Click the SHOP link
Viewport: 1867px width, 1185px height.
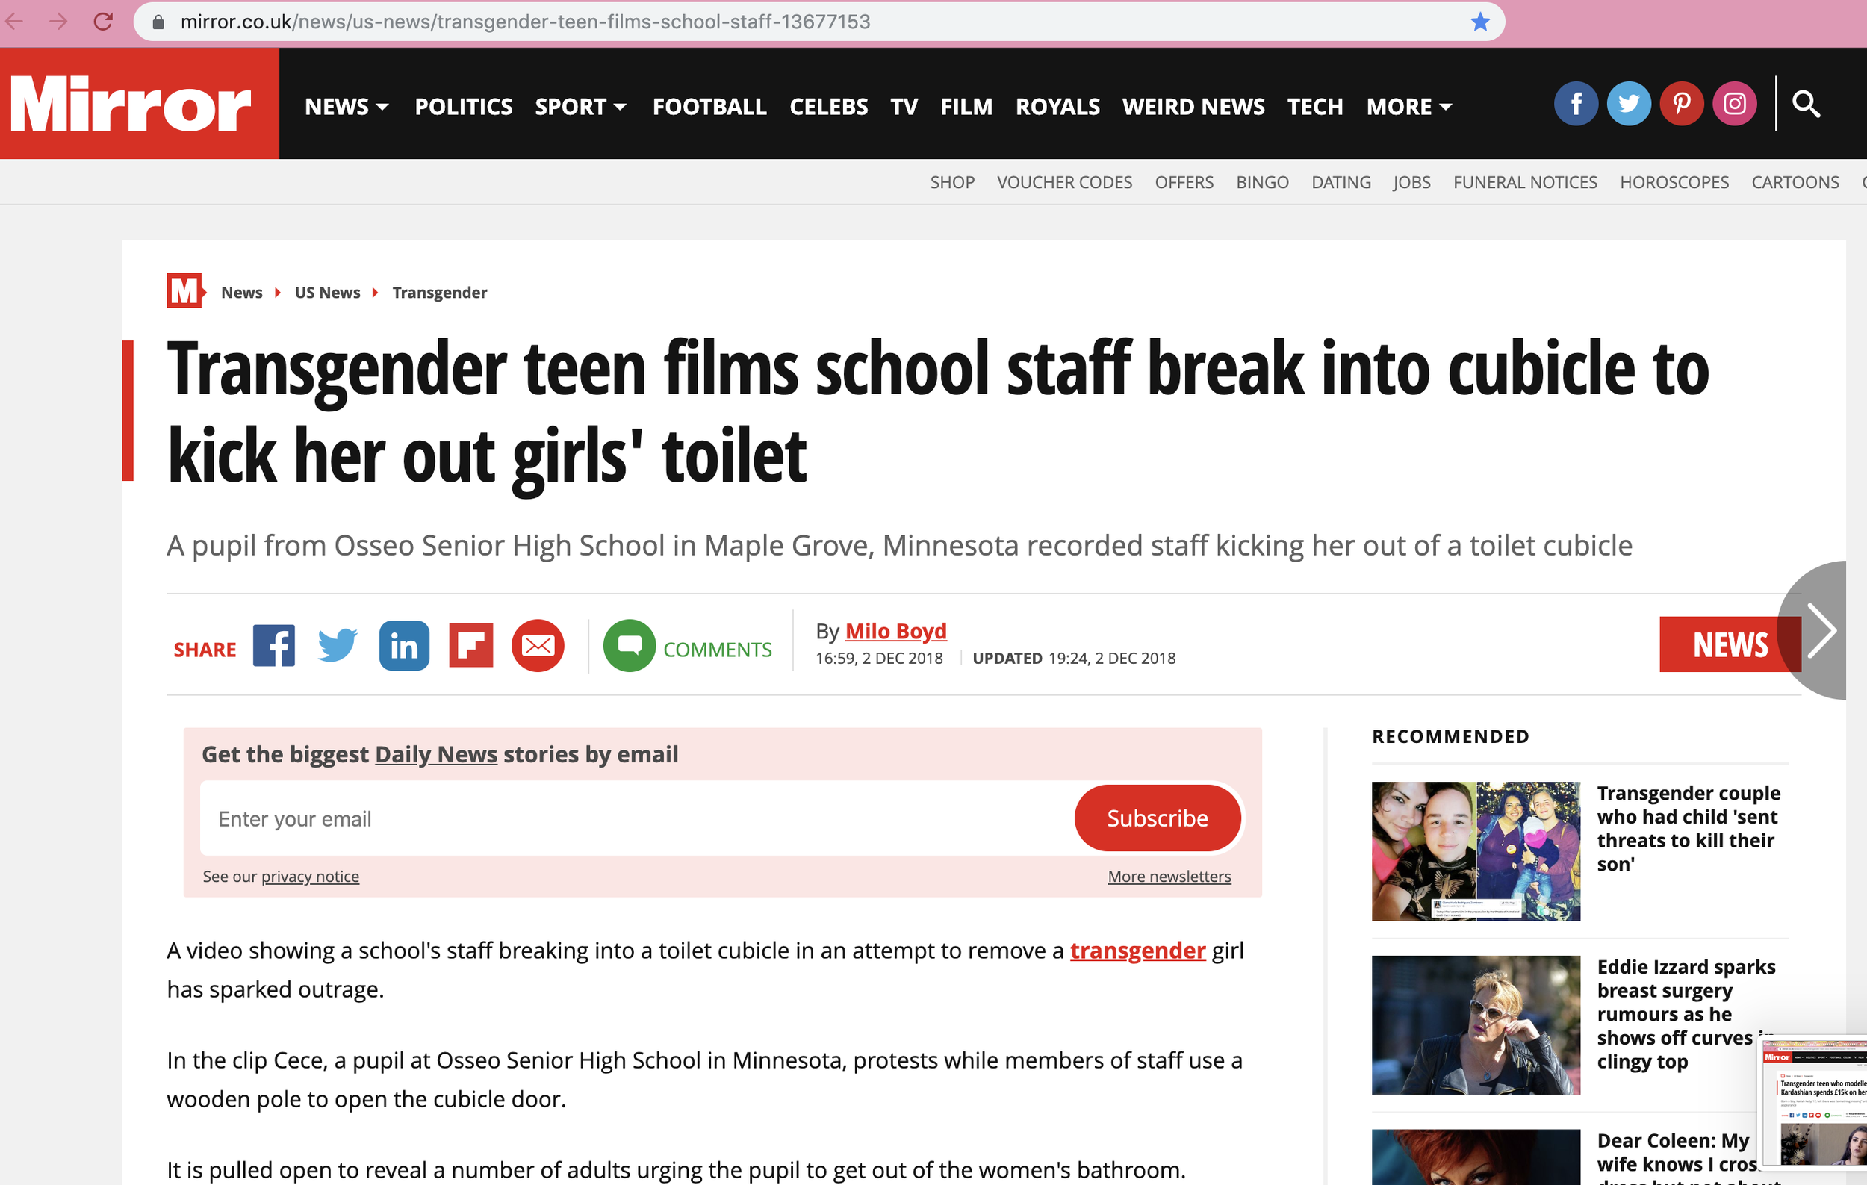(x=952, y=182)
